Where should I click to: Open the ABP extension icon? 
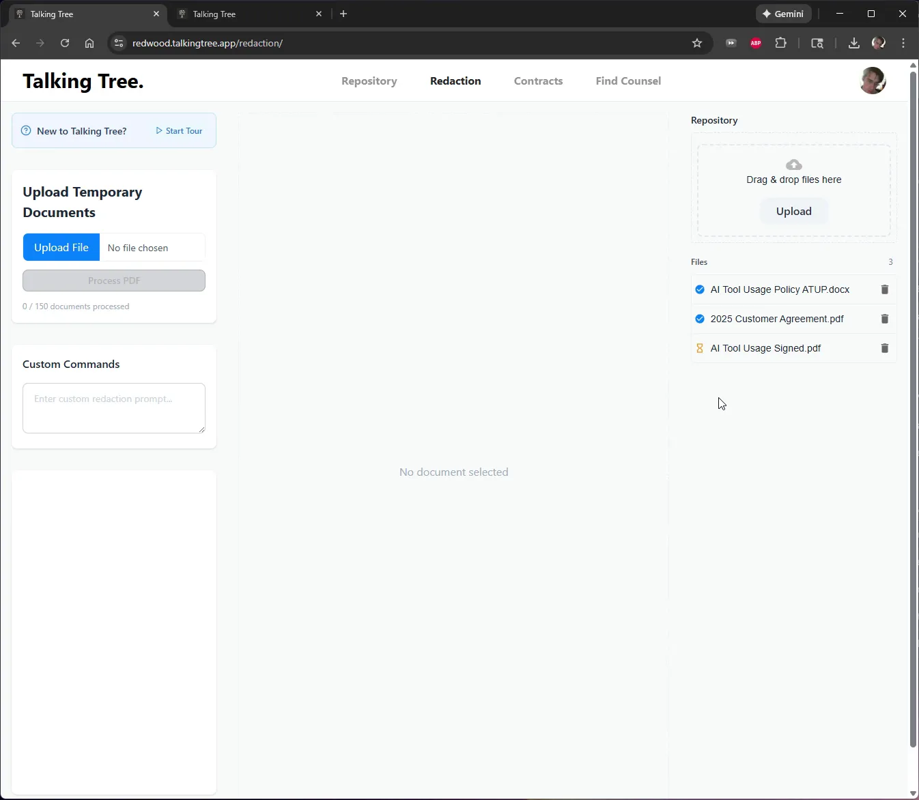(x=756, y=43)
